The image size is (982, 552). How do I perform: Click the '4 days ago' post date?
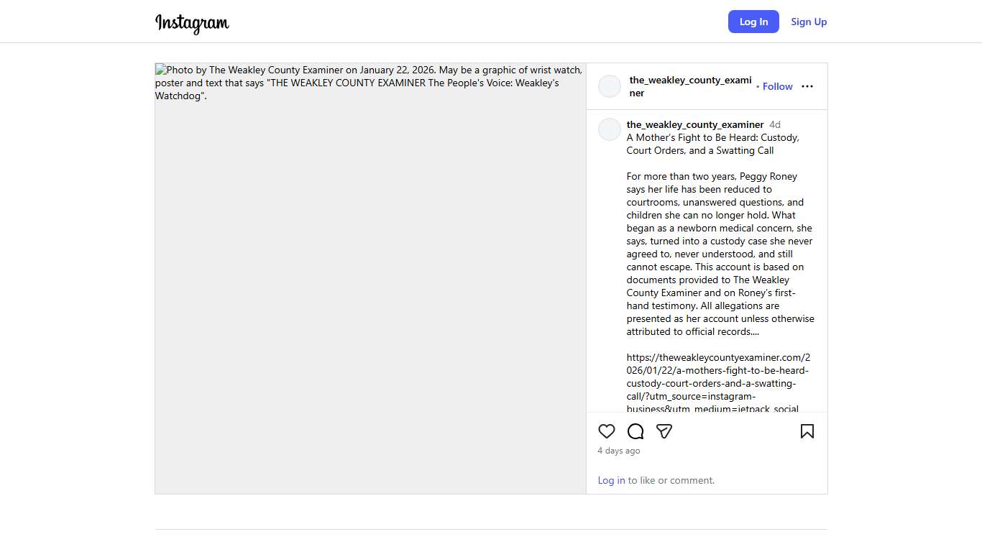619,451
